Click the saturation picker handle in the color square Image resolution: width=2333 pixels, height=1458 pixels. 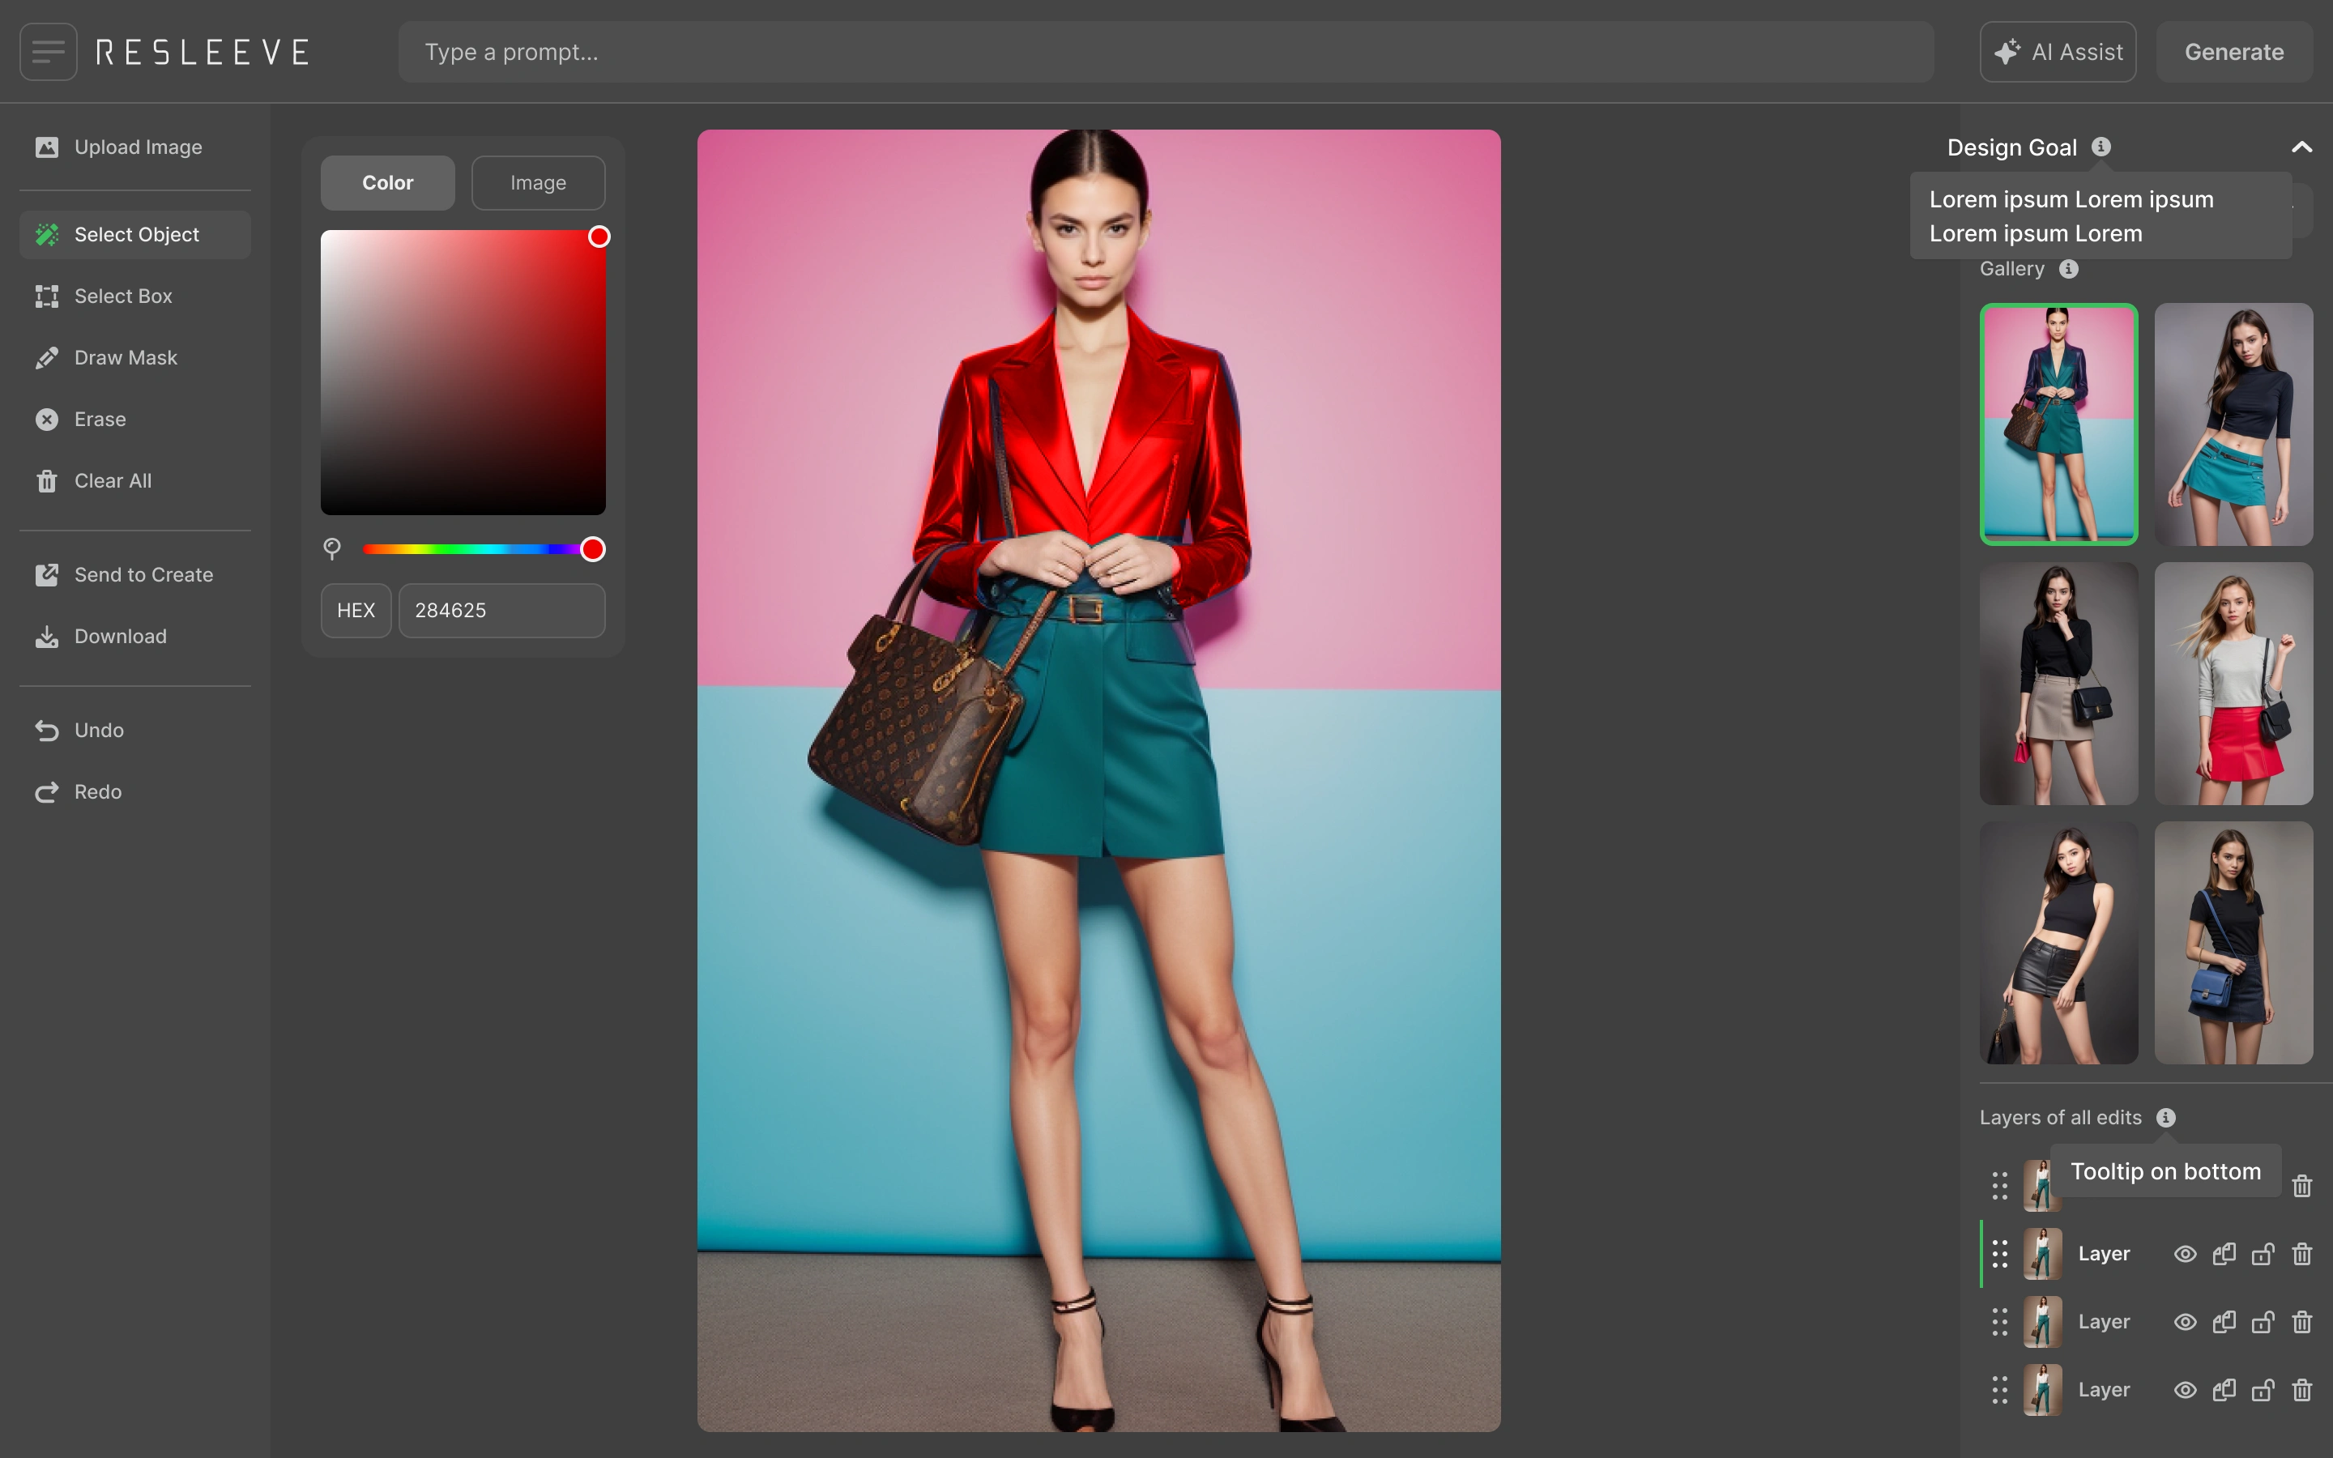pos(599,237)
